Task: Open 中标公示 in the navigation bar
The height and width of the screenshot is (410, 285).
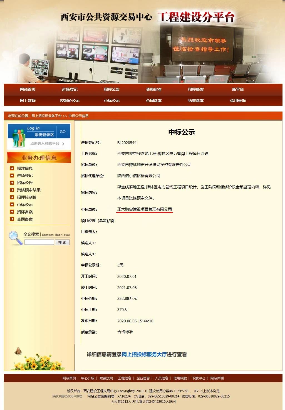Action: click(x=112, y=101)
